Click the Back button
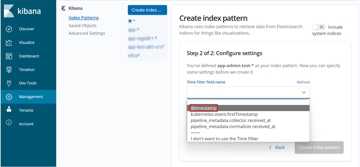 pyautogui.click(x=276, y=147)
